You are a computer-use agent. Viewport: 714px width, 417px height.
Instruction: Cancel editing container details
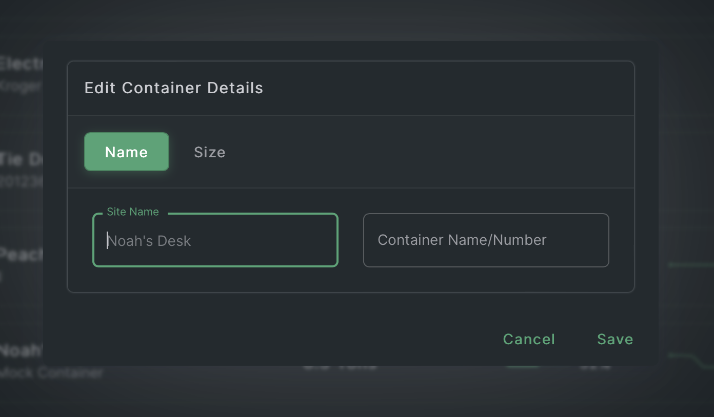(529, 339)
